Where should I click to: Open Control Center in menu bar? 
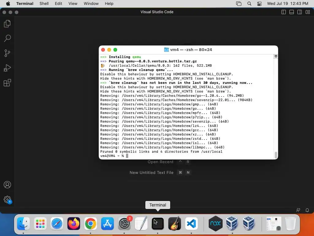[259, 4]
